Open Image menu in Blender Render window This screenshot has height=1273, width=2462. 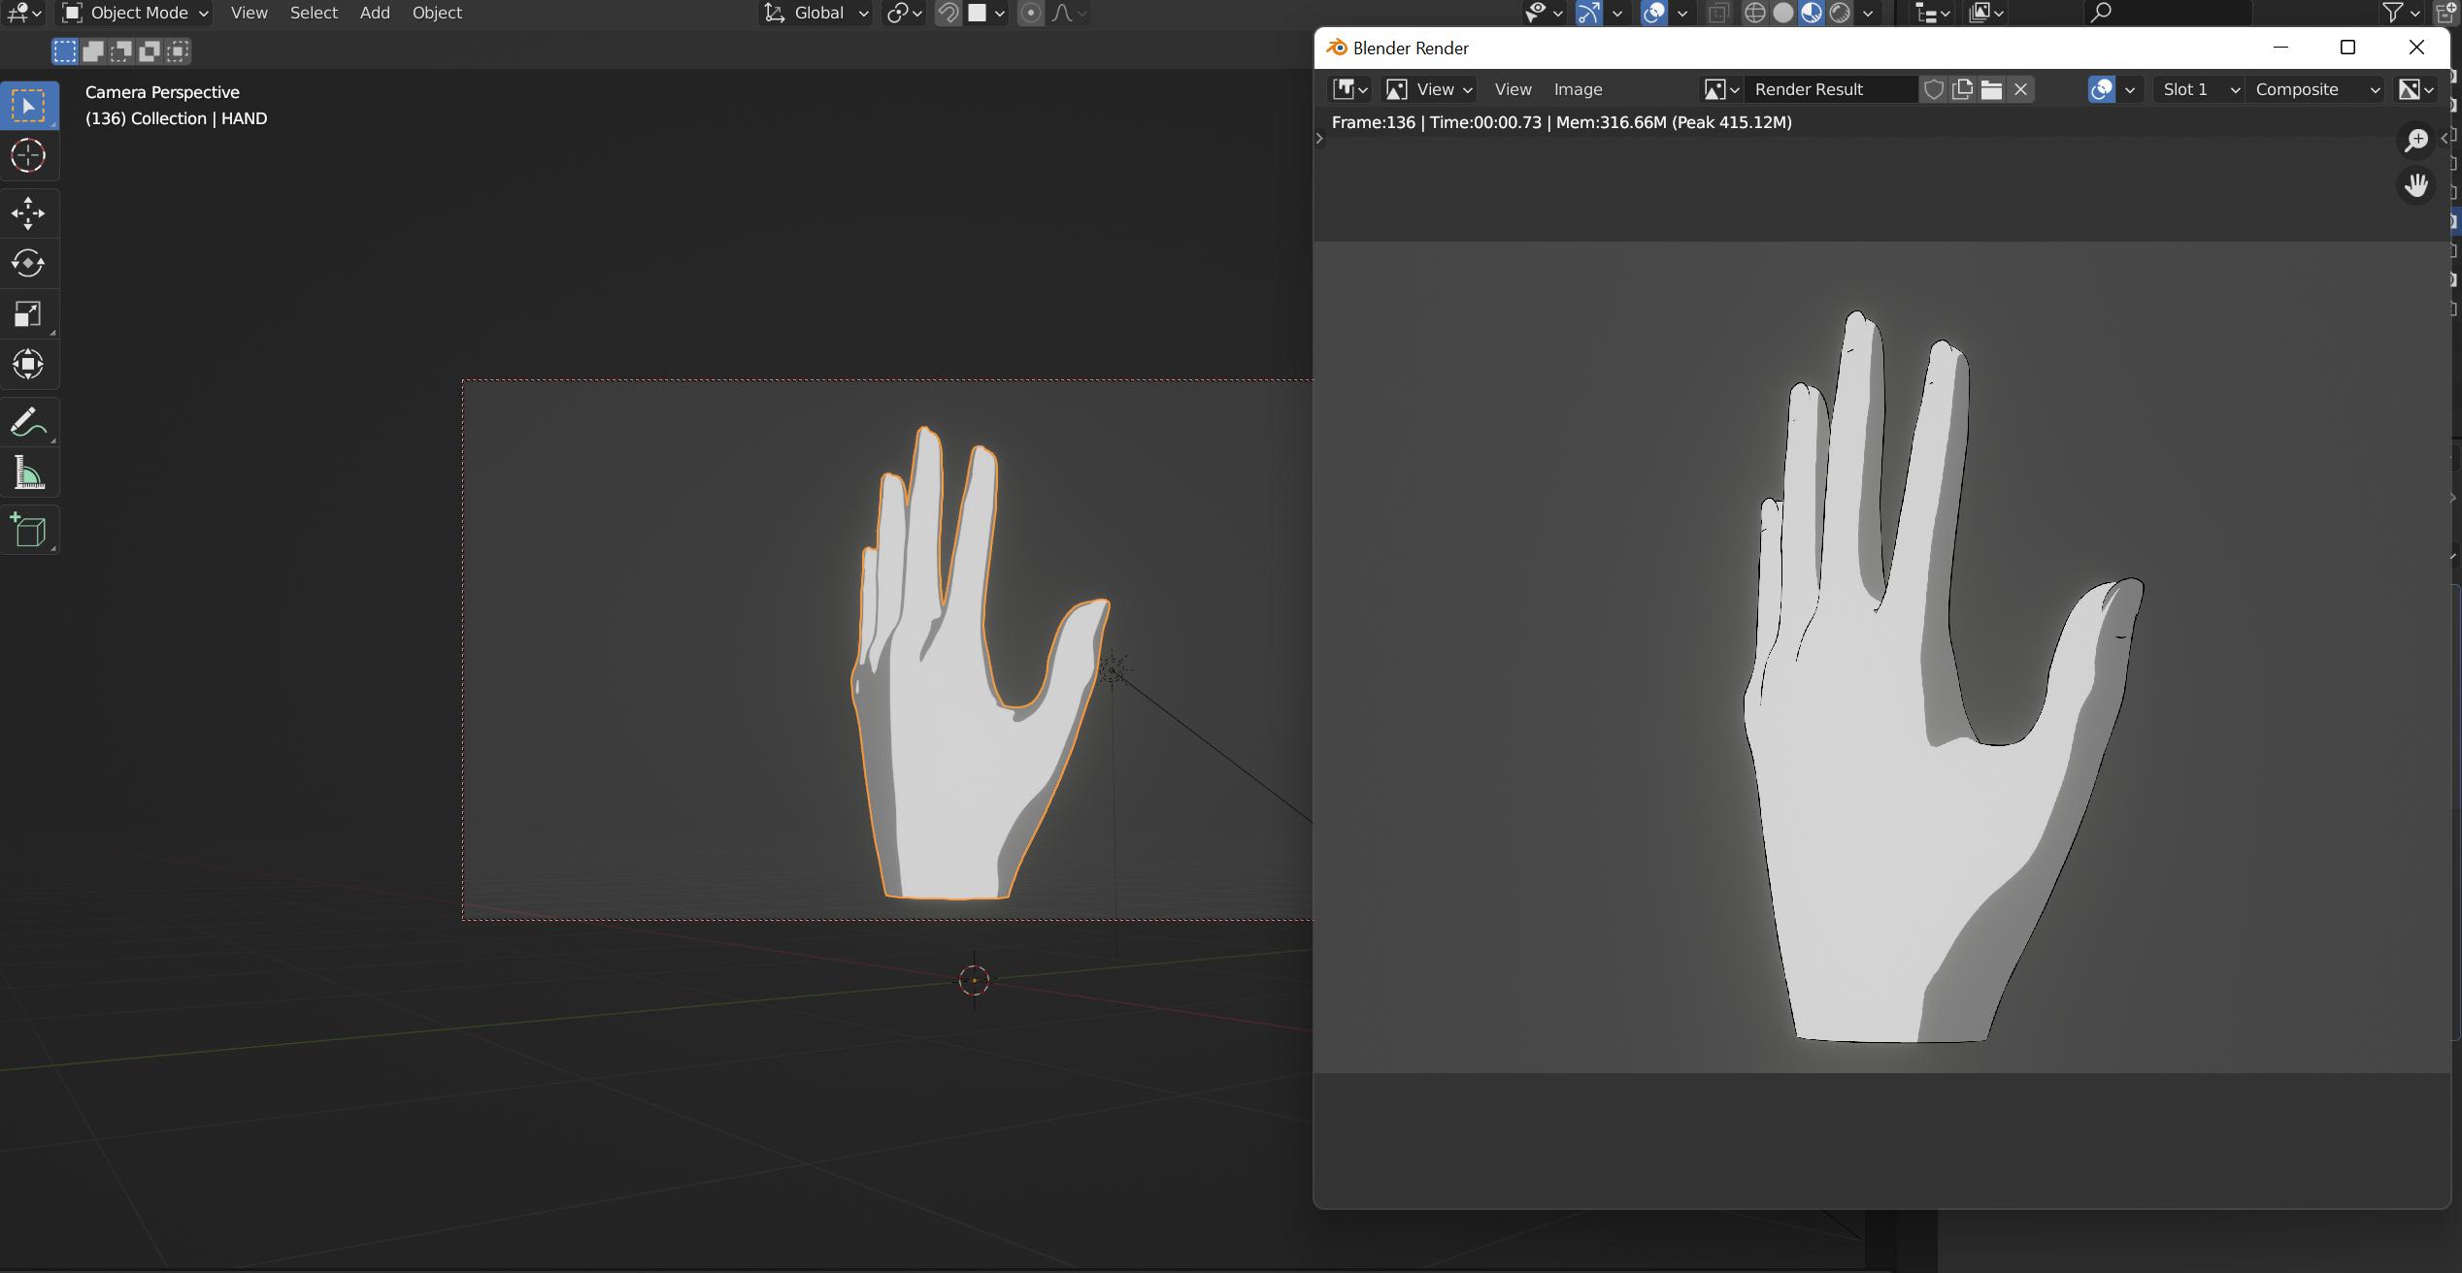(1578, 89)
